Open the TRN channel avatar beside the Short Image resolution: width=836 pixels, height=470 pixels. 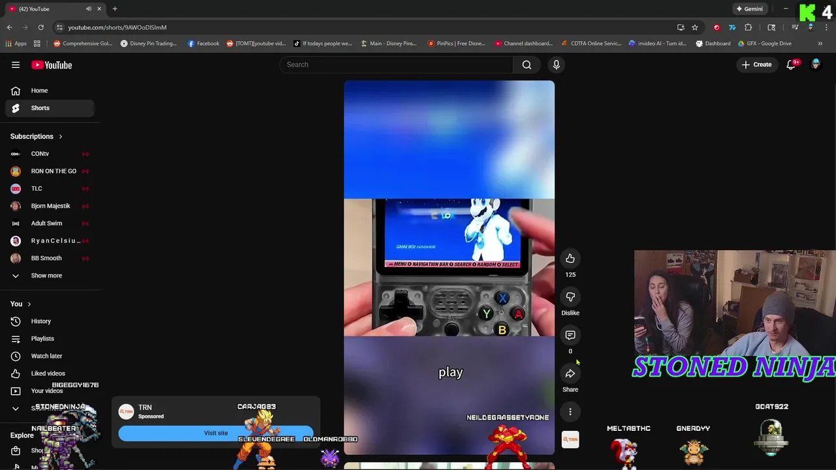[570, 440]
